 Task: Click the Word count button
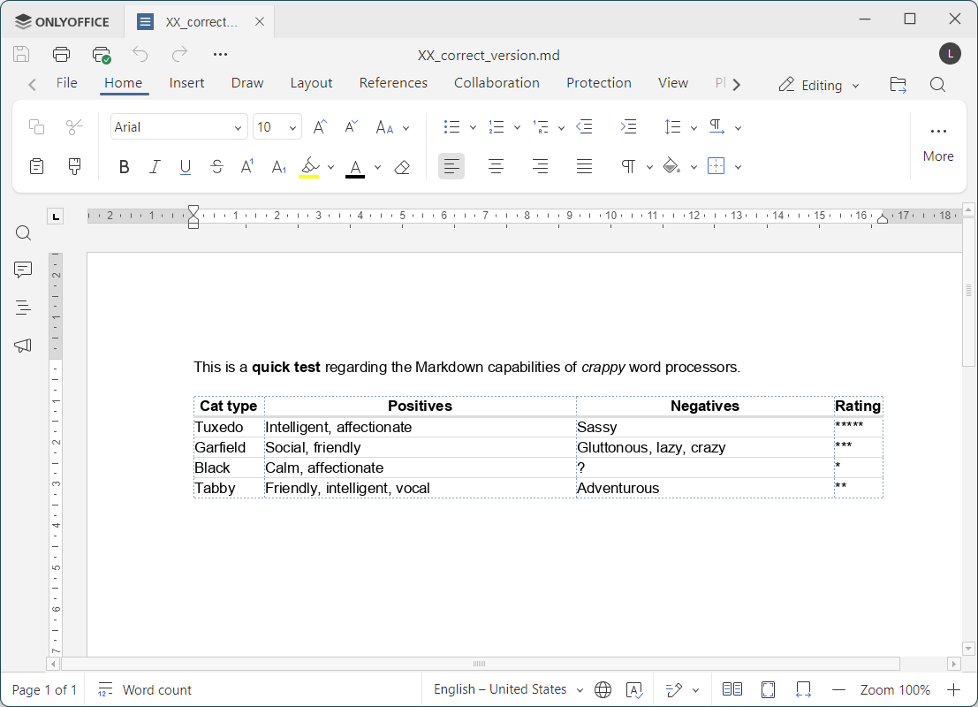[145, 689]
